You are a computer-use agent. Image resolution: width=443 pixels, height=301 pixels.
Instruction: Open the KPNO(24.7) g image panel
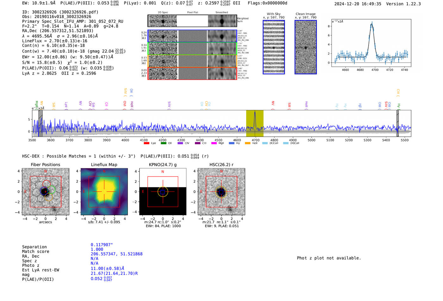[x=163, y=192]
